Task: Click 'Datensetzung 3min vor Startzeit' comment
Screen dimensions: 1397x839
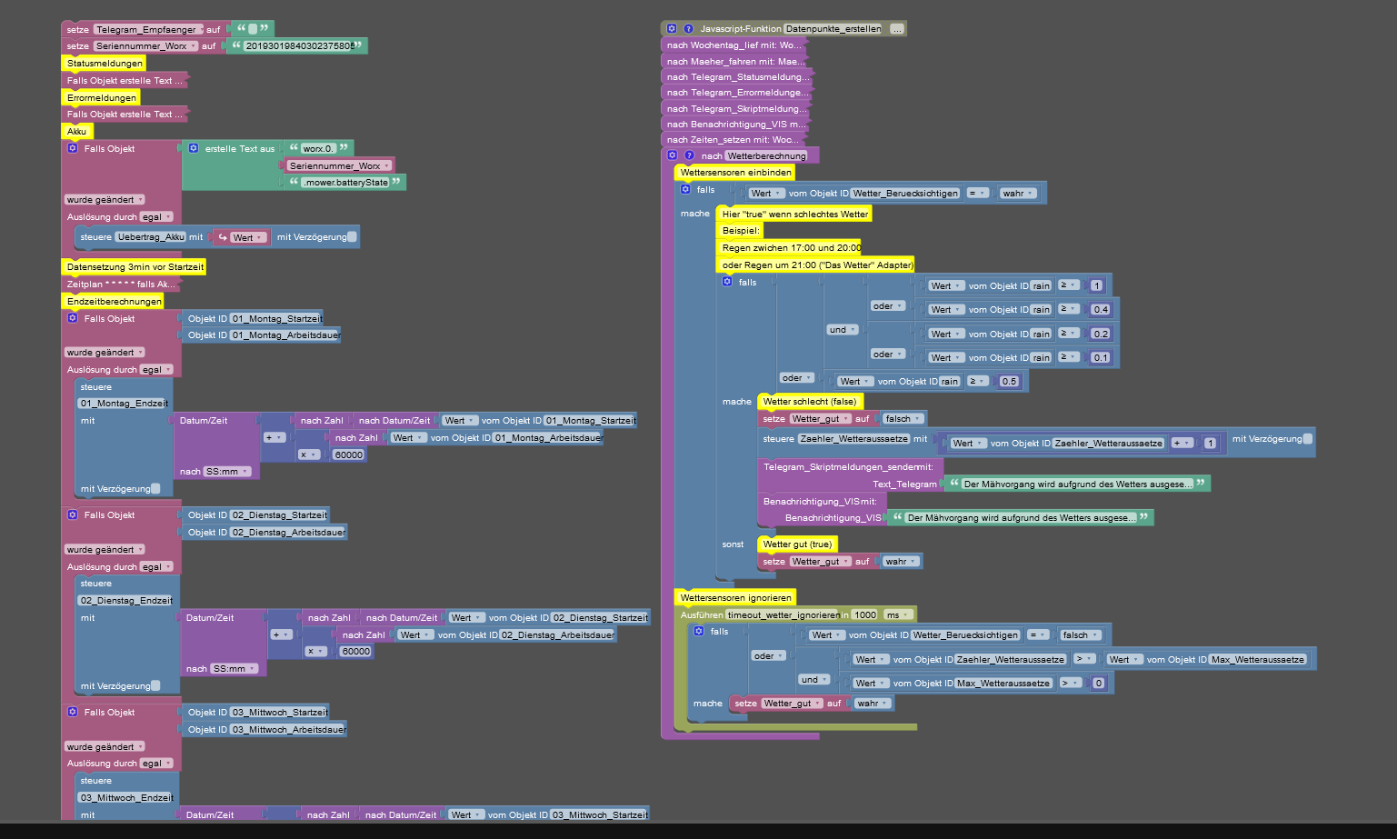Action: (135, 267)
